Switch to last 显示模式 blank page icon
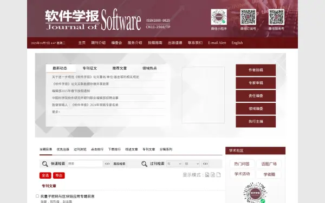This screenshot has height=203, width=325. [218, 175]
